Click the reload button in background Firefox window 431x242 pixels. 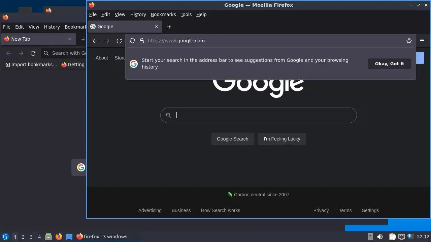(33, 53)
